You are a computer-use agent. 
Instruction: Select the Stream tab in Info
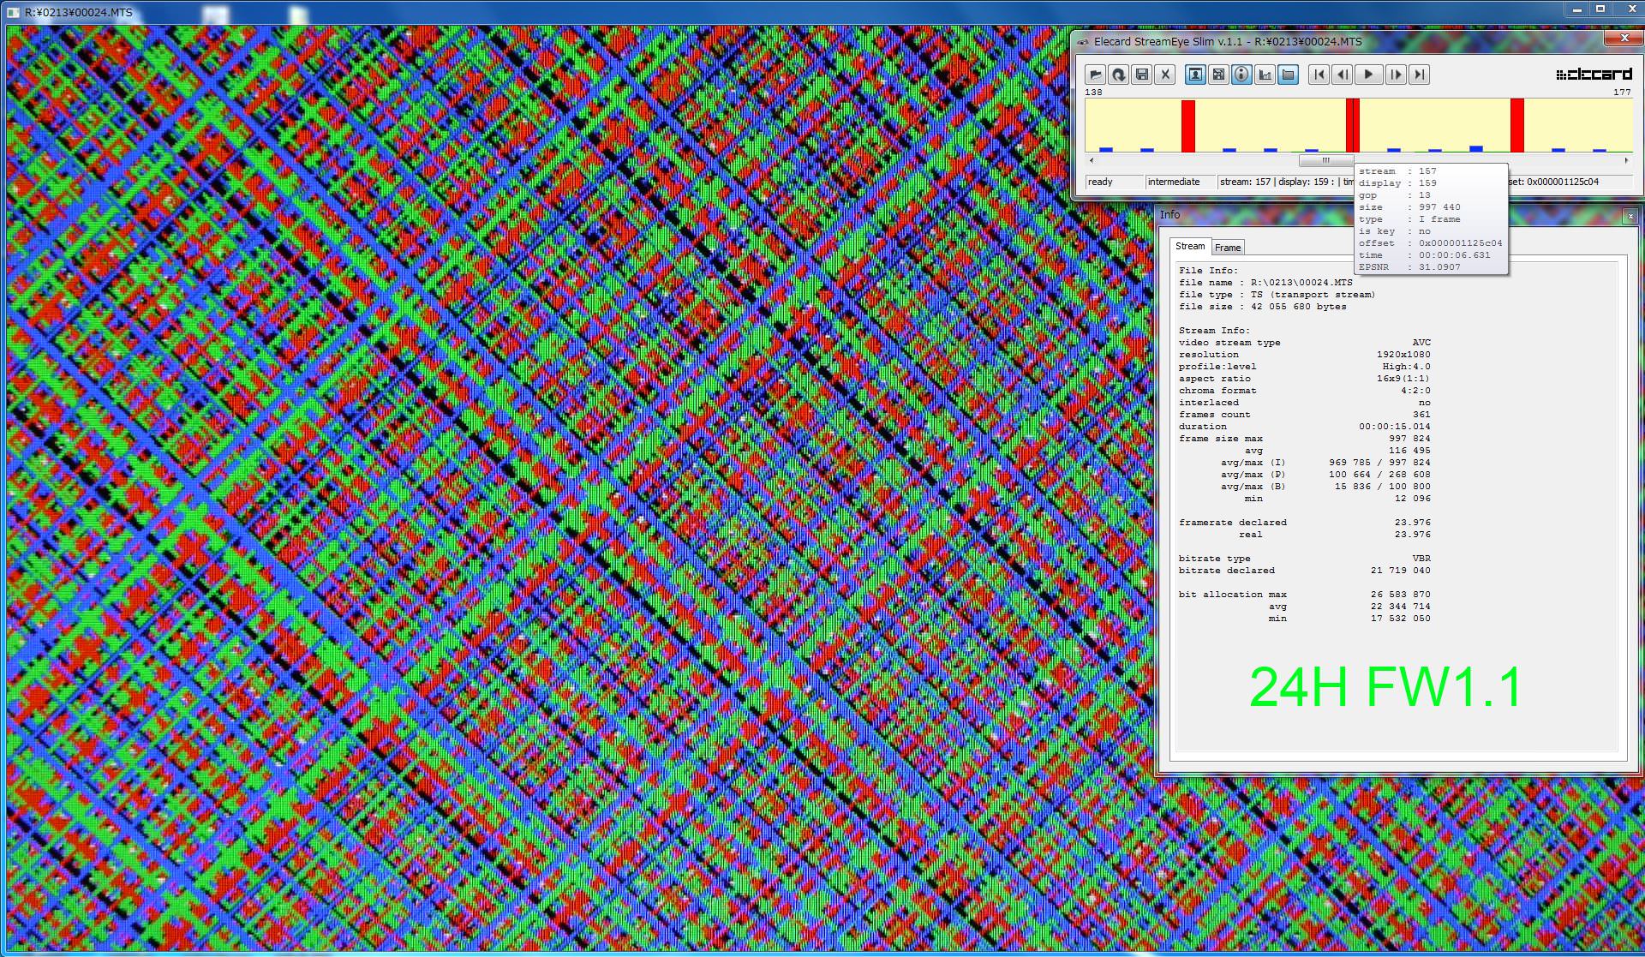pyautogui.click(x=1190, y=246)
